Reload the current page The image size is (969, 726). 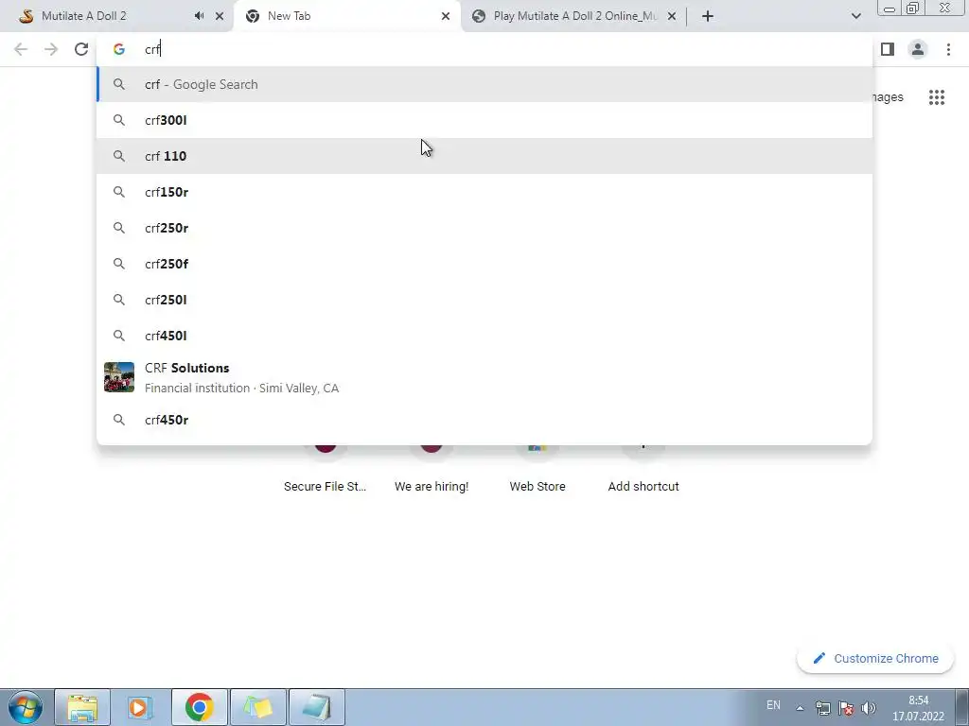tap(81, 49)
